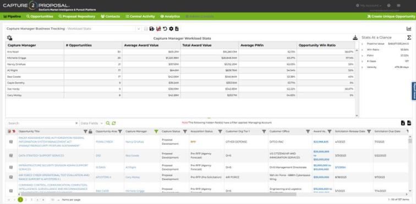
Task: Open the items per page dropdown
Action: tap(55, 200)
